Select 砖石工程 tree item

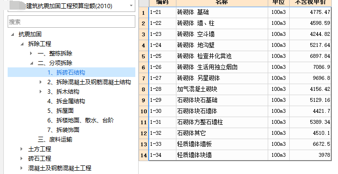(40, 159)
